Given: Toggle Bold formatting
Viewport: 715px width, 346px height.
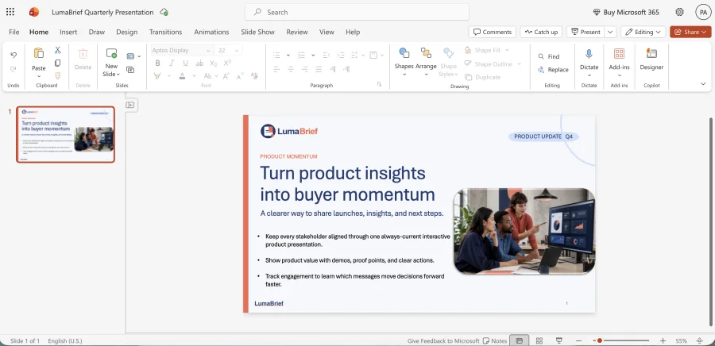Looking at the screenshot, I should 157,63.
